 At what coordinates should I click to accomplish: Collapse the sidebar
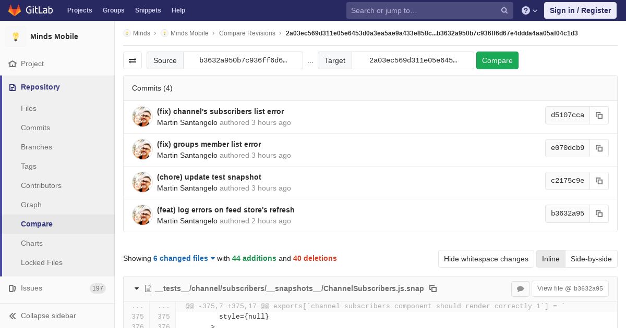pyautogui.click(x=48, y=316)
